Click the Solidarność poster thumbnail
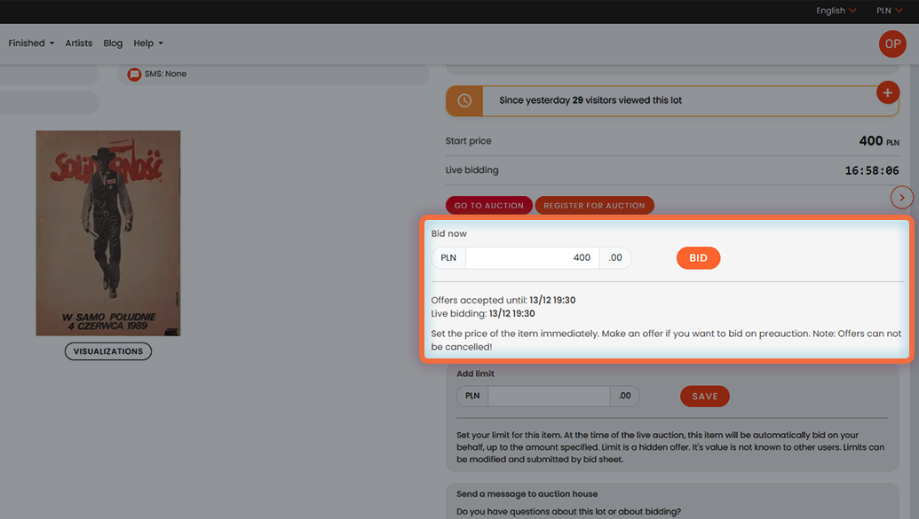Screen dimensions: 919x519 (x=107, y=233)
